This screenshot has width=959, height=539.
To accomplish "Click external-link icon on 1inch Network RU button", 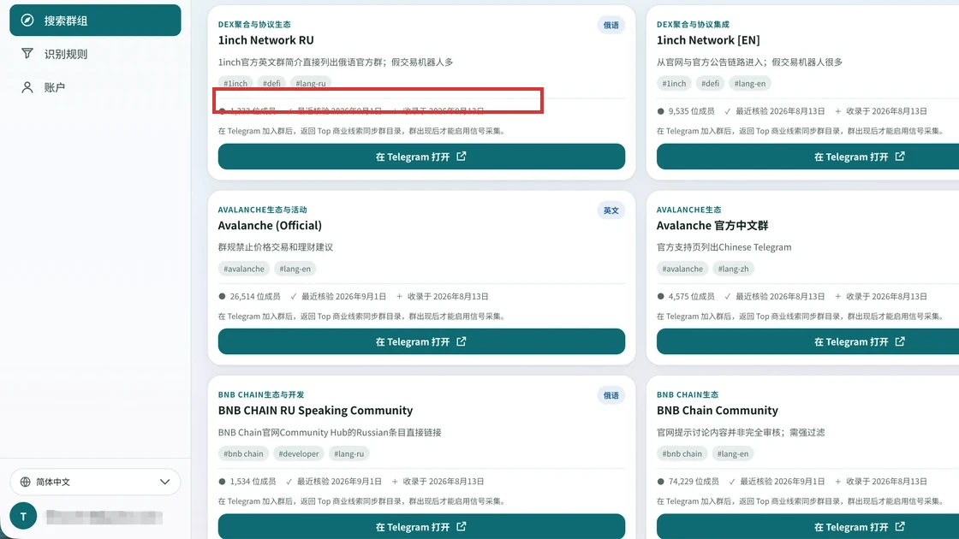I will pyautogui.click(x=462, y=157).
